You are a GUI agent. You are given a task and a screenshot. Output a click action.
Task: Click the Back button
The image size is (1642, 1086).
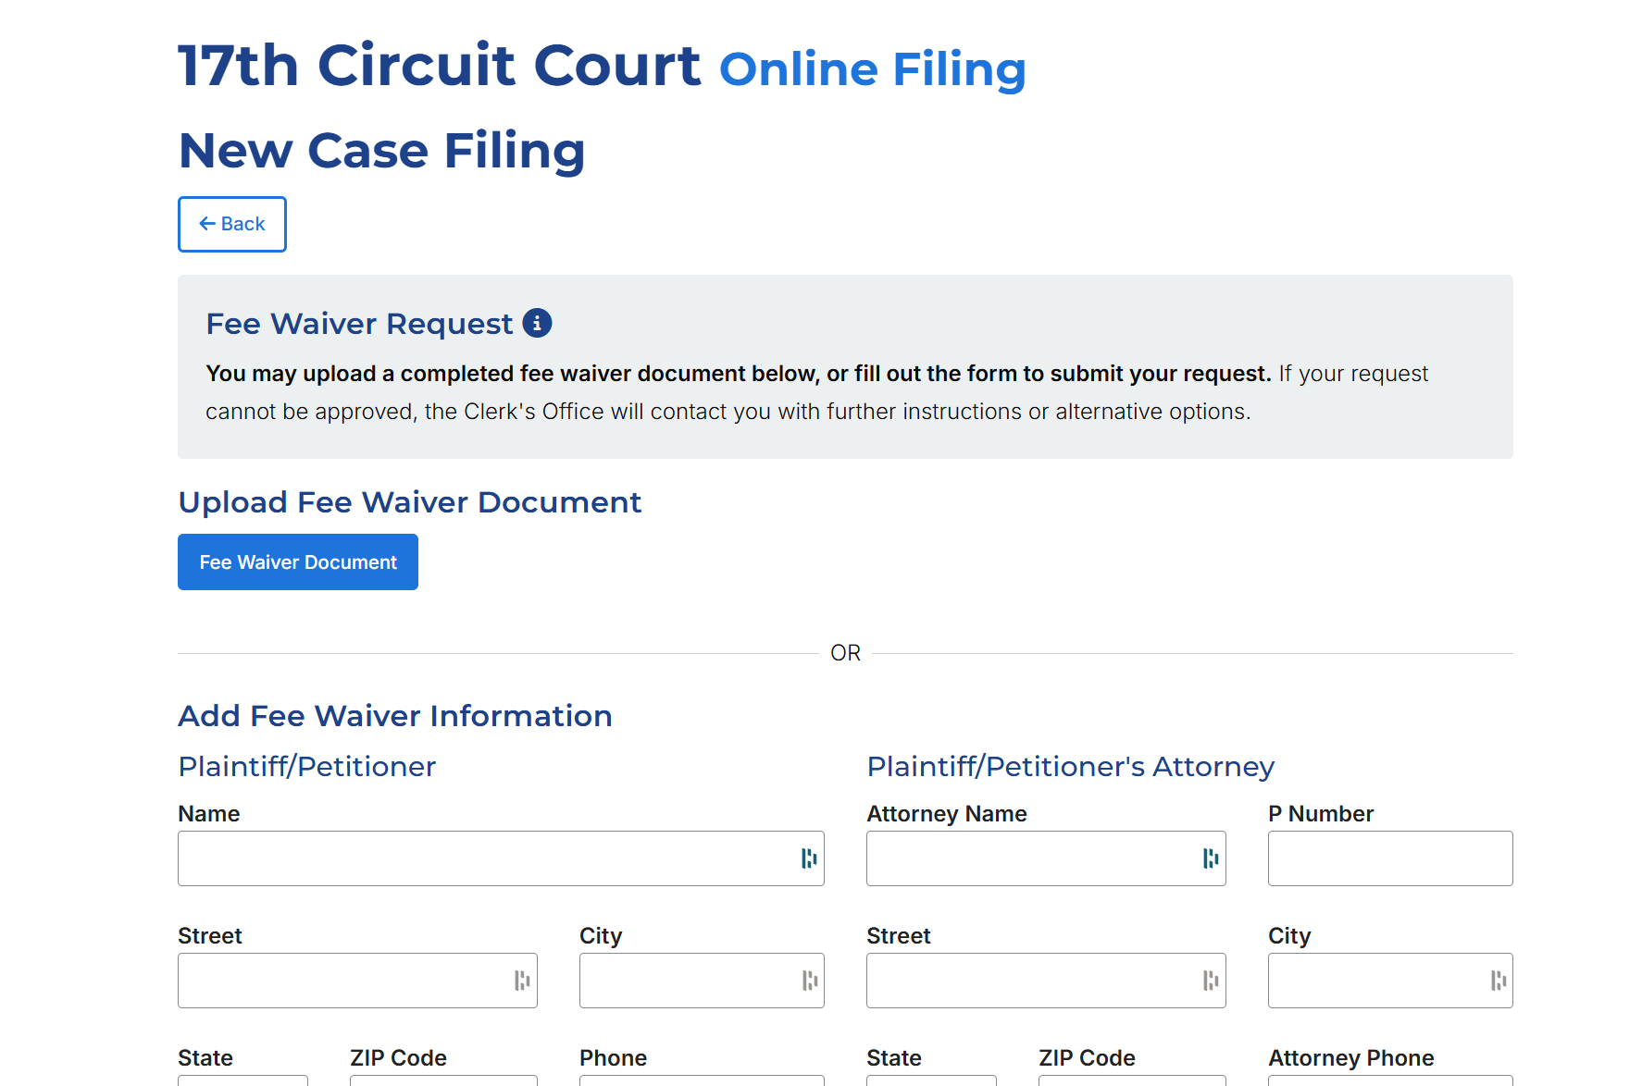(x=232, y=224)
